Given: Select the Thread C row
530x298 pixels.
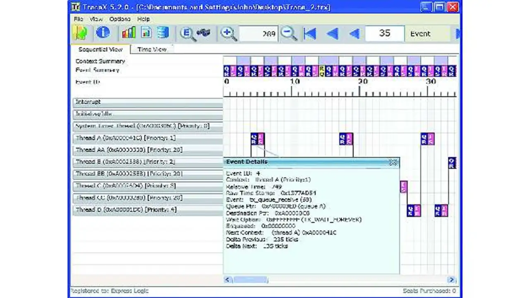Looking at the screenshot, I should pyautogui.click(x=148, y=186).
